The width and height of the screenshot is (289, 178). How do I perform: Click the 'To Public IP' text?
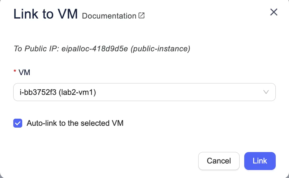[x=37, y=49]
